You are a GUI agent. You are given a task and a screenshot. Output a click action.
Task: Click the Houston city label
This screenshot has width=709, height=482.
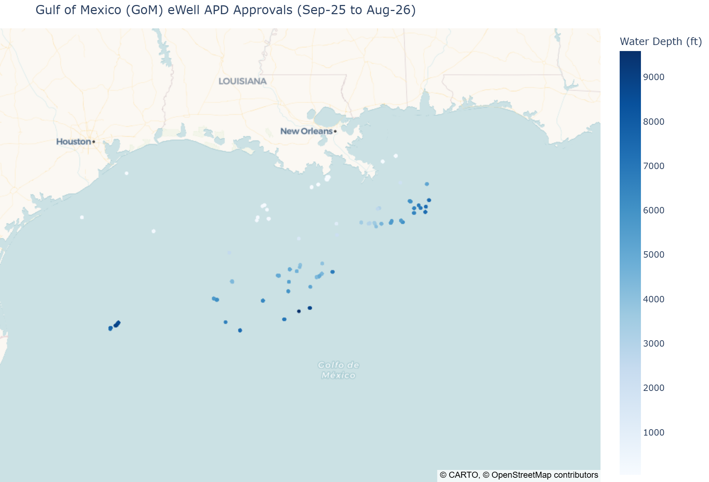(x=74, y=142)
